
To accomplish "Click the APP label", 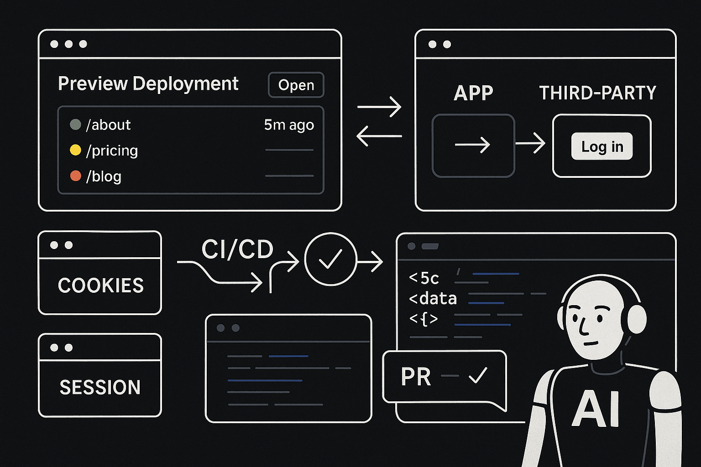I will click(x=473, y=93).
